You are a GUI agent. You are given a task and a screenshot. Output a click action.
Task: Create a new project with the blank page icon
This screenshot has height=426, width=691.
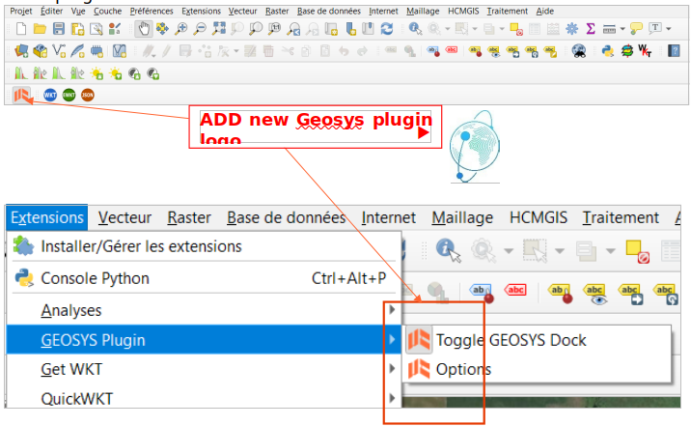[x=20, y=29]
